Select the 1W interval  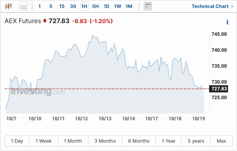(x=118, y=6)
